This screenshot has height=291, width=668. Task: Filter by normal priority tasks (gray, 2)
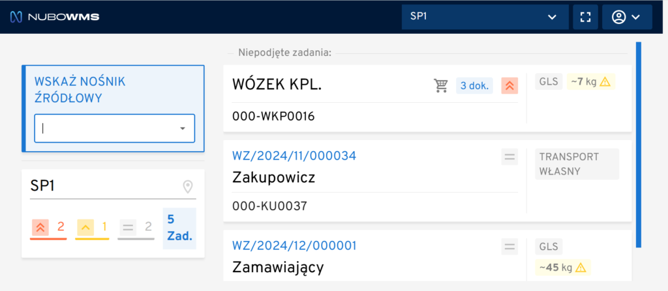click(135, 228)
